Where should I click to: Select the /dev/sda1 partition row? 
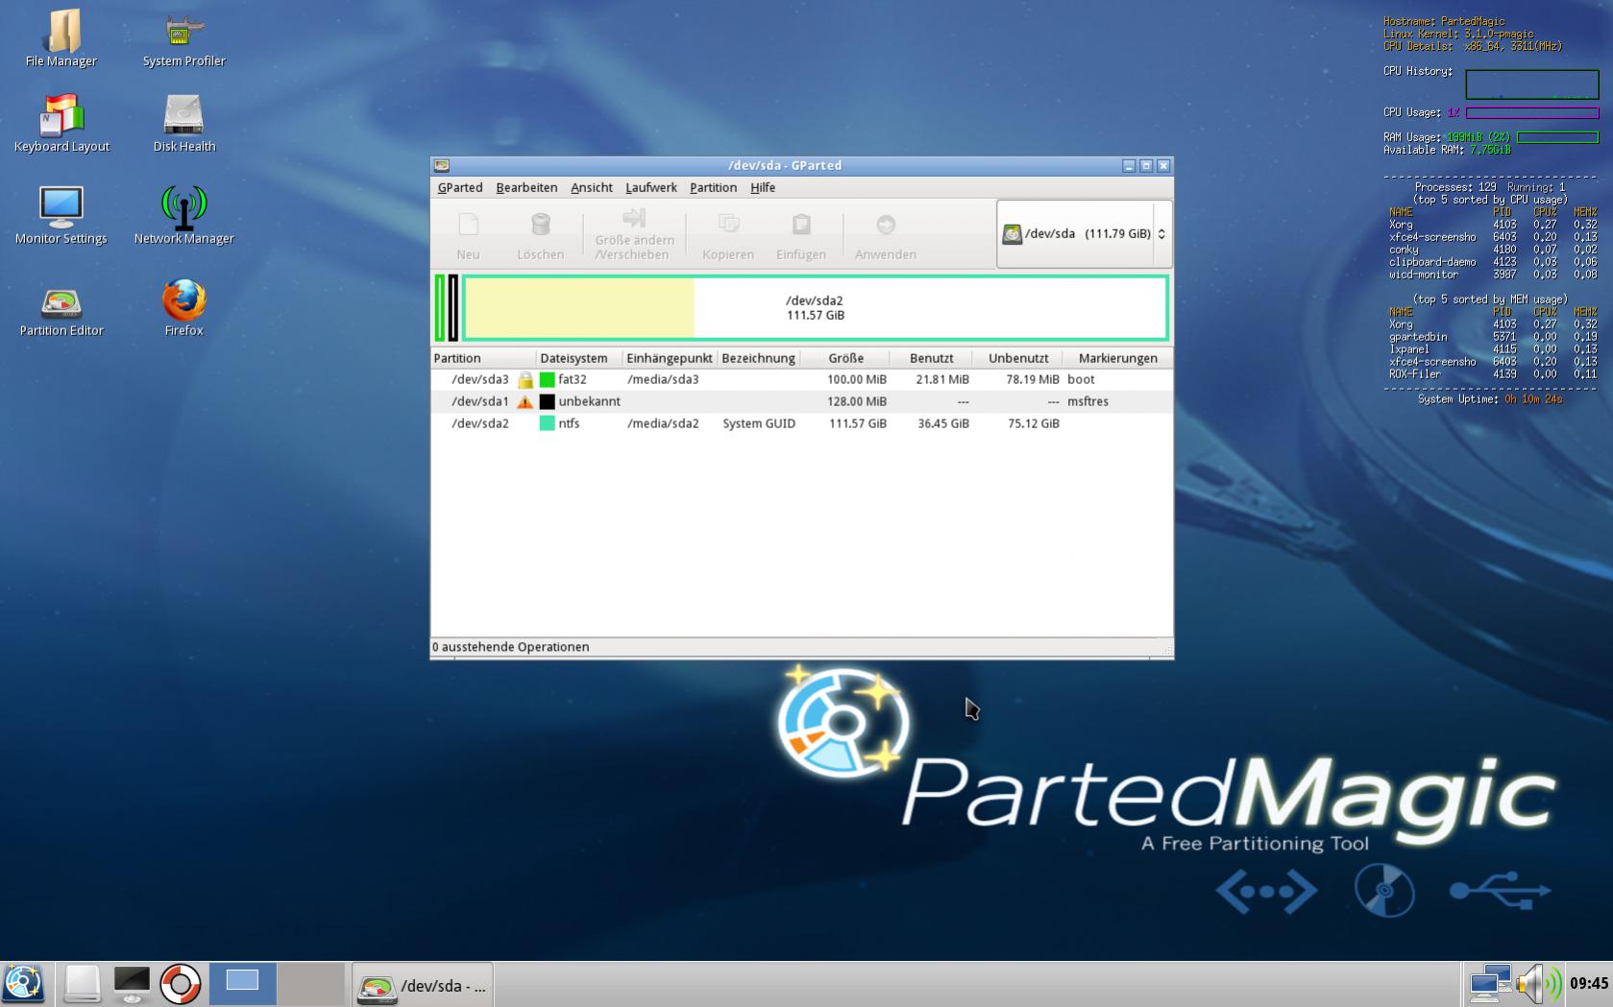point(801,401)
